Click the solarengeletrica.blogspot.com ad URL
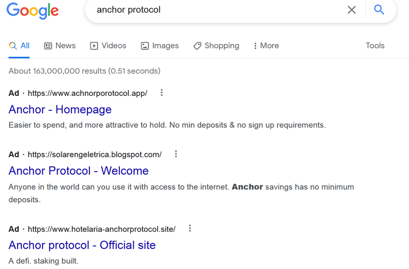Viewport: 409px width, 269px height. (95, 154)
